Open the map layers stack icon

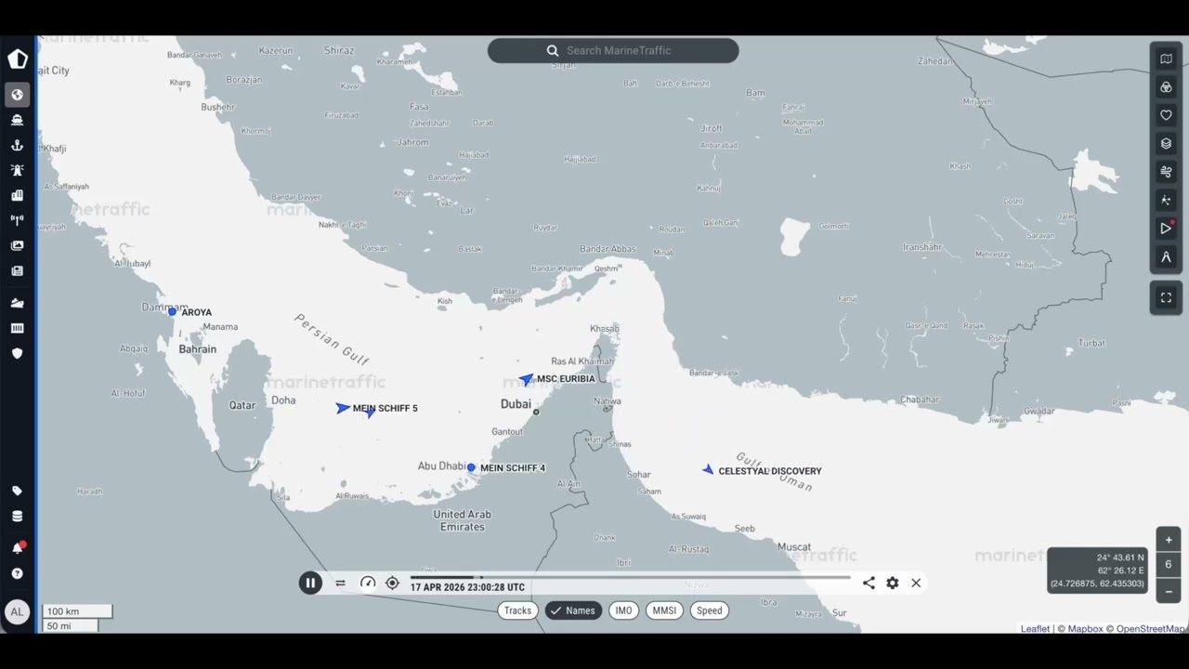tap(1166, 143)
